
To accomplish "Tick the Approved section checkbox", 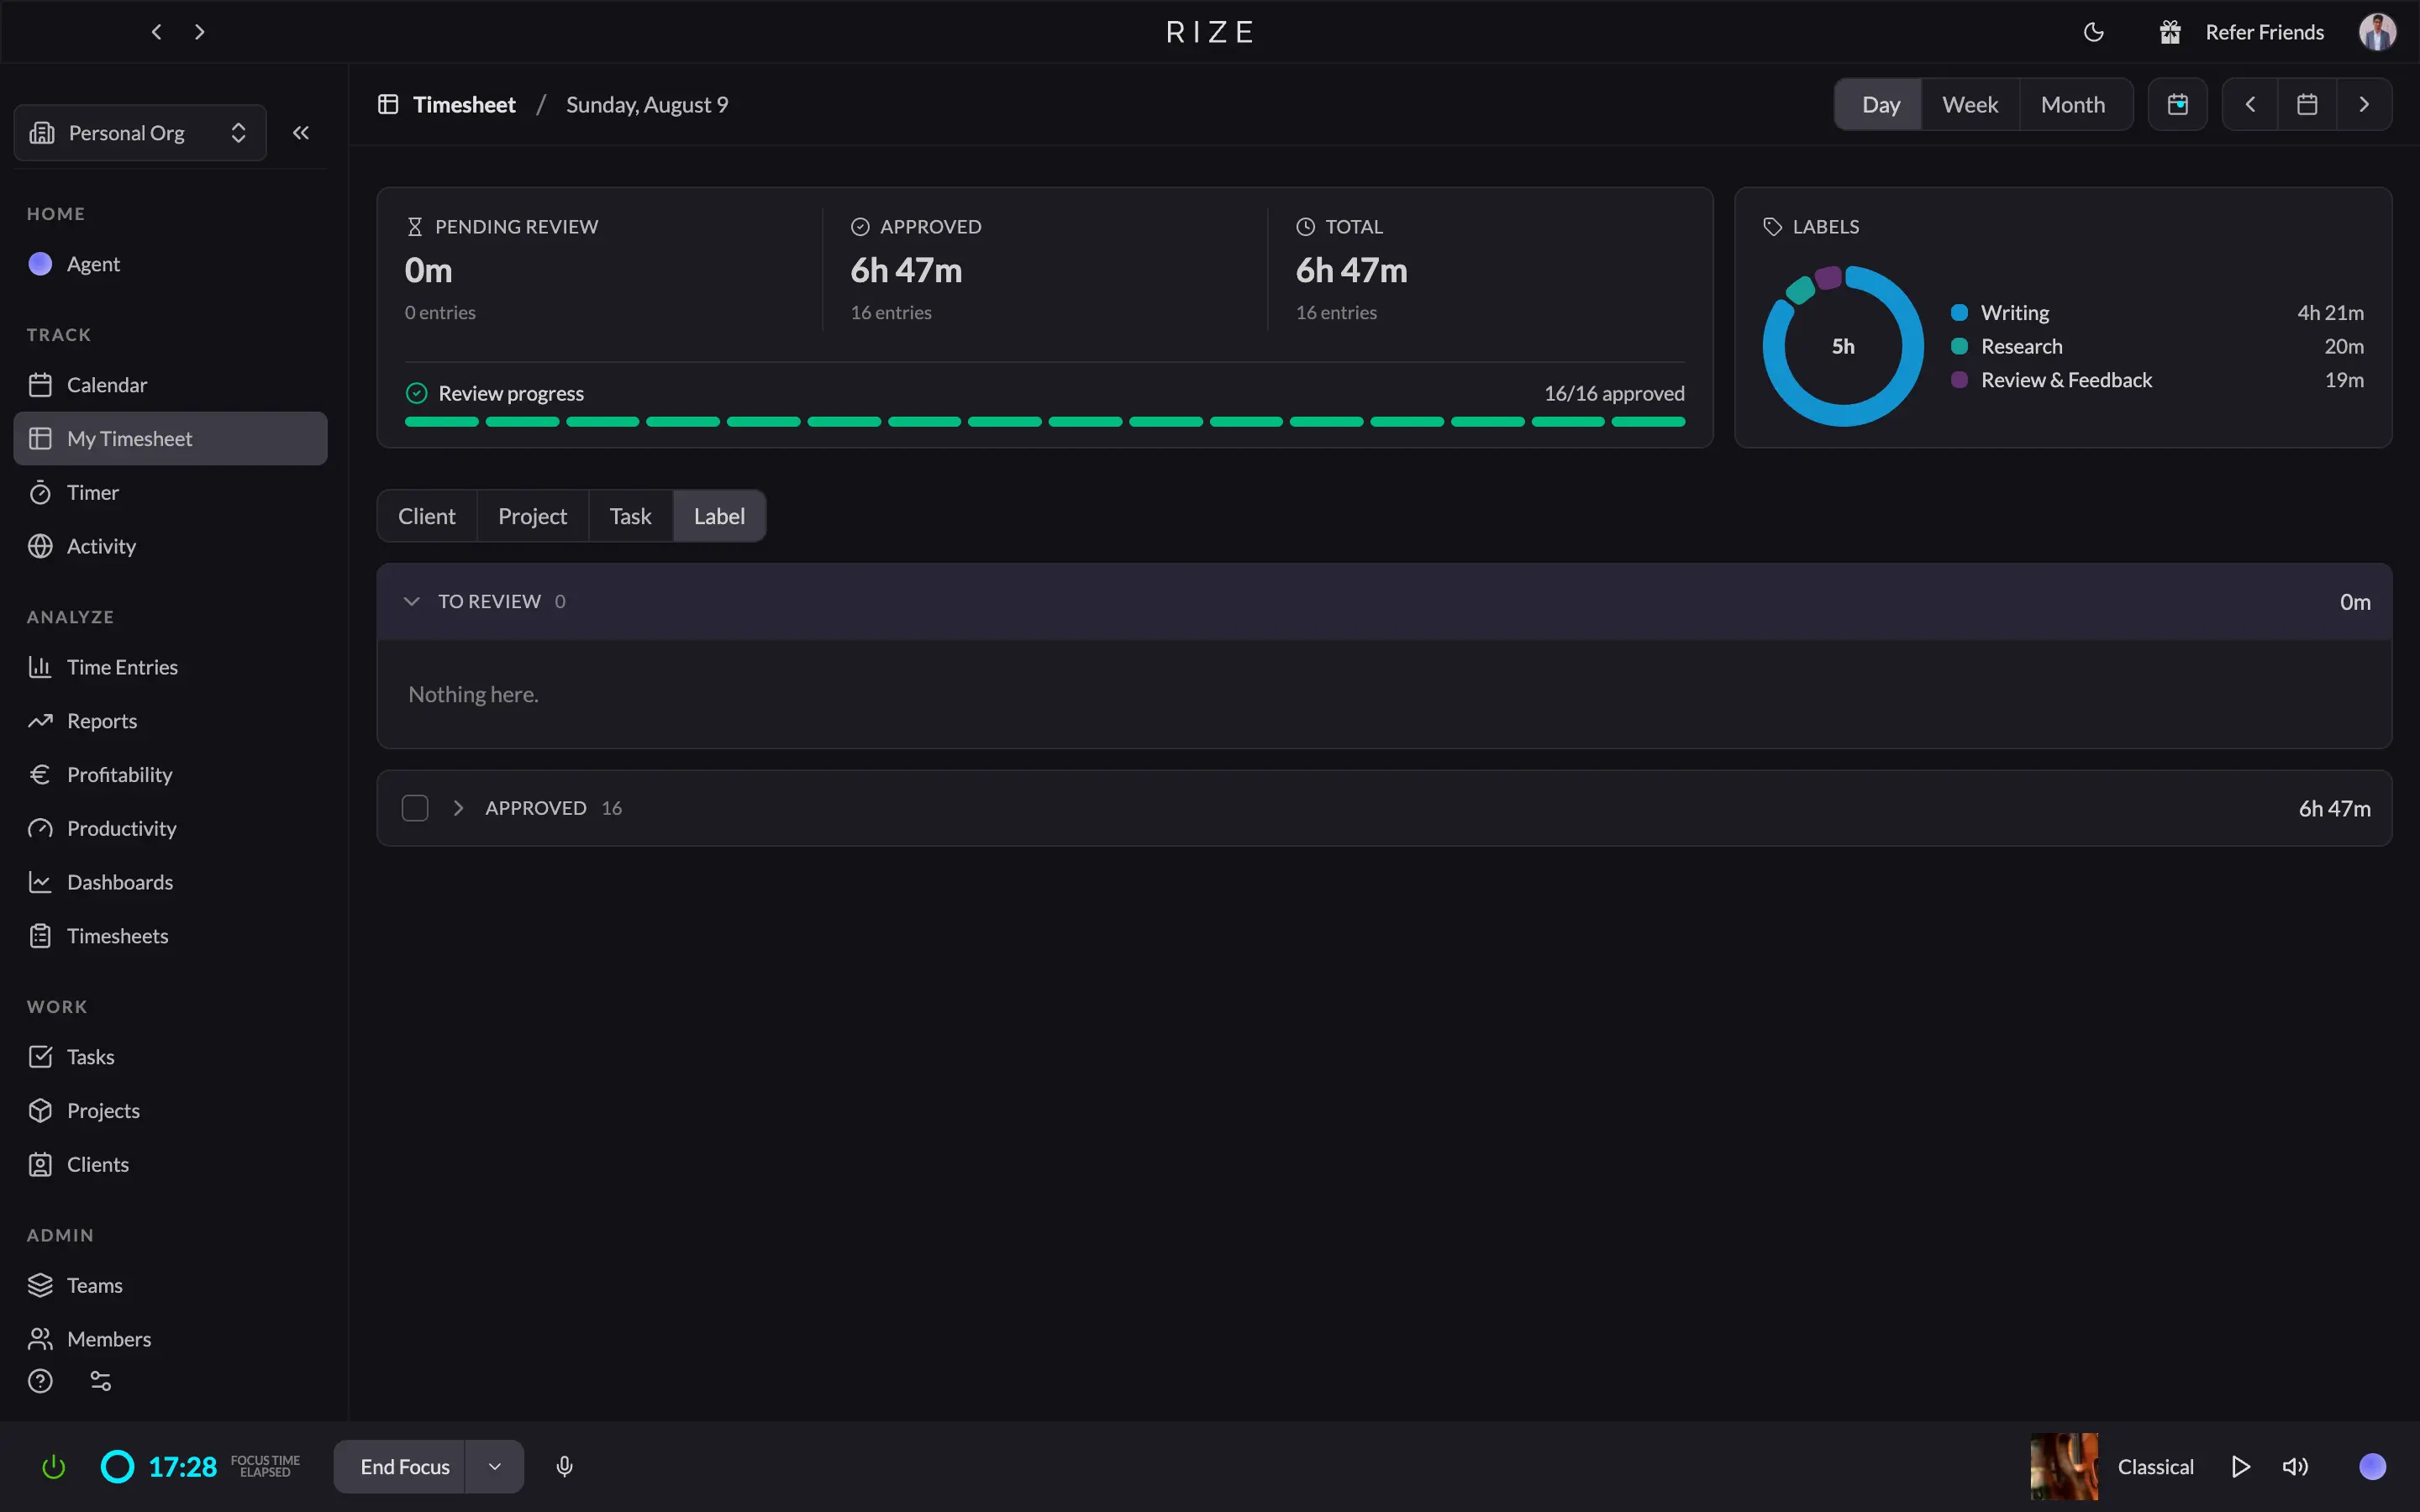I will coord(415,808).
